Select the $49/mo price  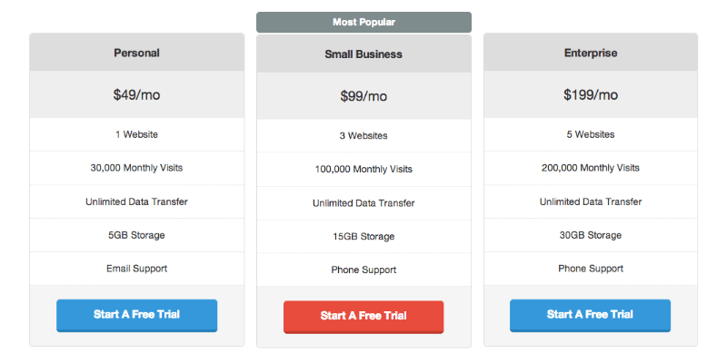coord(136,94)
